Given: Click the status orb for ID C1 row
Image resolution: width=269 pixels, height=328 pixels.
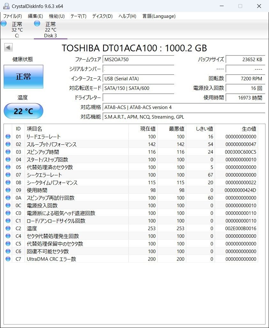Looking at the screenshot, I should [x=8, y=221].
